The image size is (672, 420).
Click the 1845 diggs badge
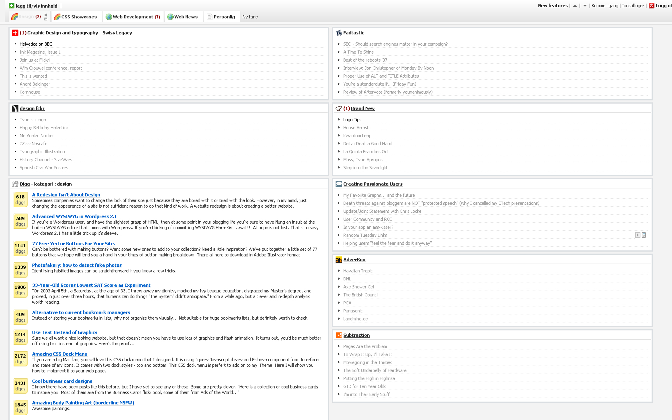click(x=20, y=408)
